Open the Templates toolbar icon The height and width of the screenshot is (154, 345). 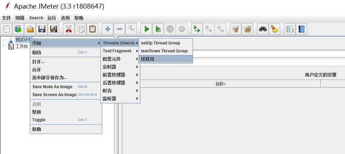(x=18, y=29)
